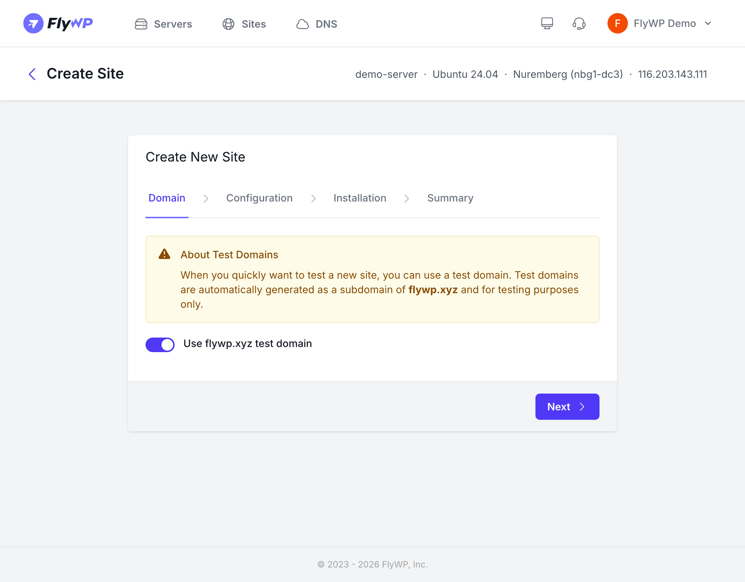Viewport: 745px width, 582px height.
Task: Click the FlyWP logo
Action: (58, 23)
